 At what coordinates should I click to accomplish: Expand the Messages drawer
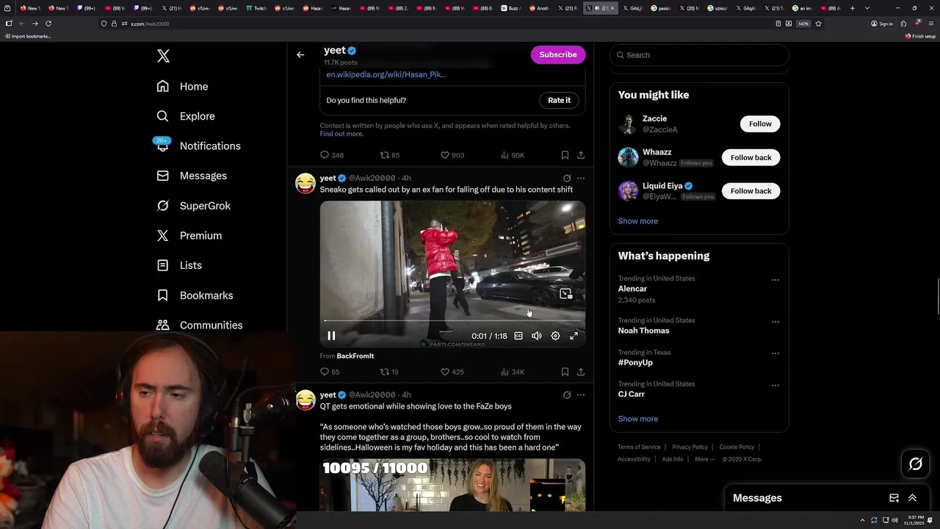912,498
